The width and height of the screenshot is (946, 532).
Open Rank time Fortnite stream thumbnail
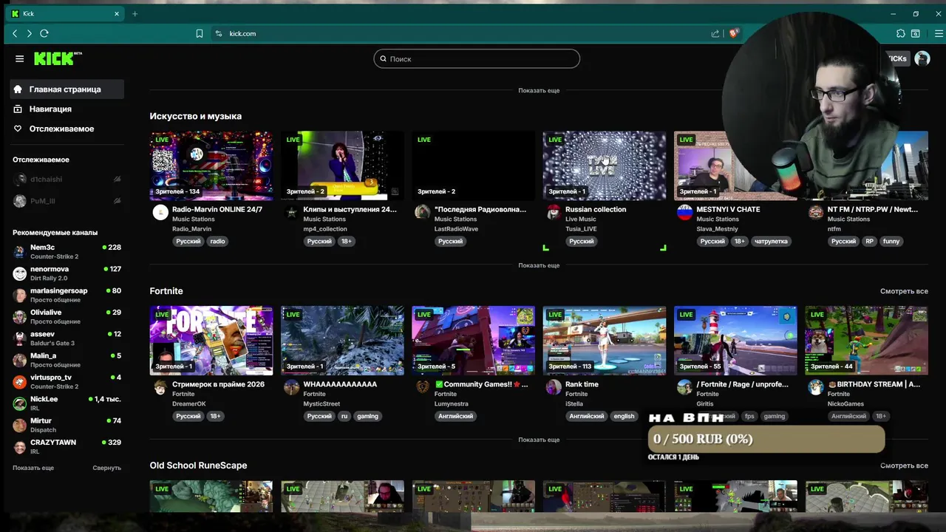point(605,341)
